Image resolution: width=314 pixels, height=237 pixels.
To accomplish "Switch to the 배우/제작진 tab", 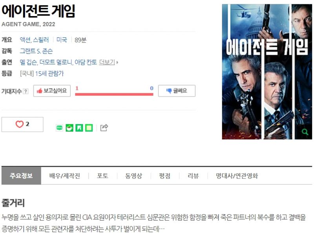I will 65,176.
